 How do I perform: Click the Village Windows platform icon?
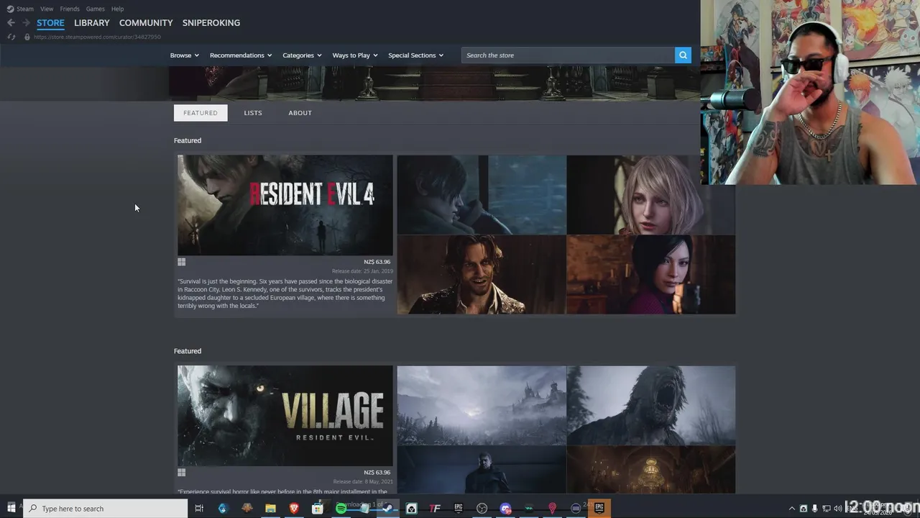pyautogui.click(x=182, y=473)
